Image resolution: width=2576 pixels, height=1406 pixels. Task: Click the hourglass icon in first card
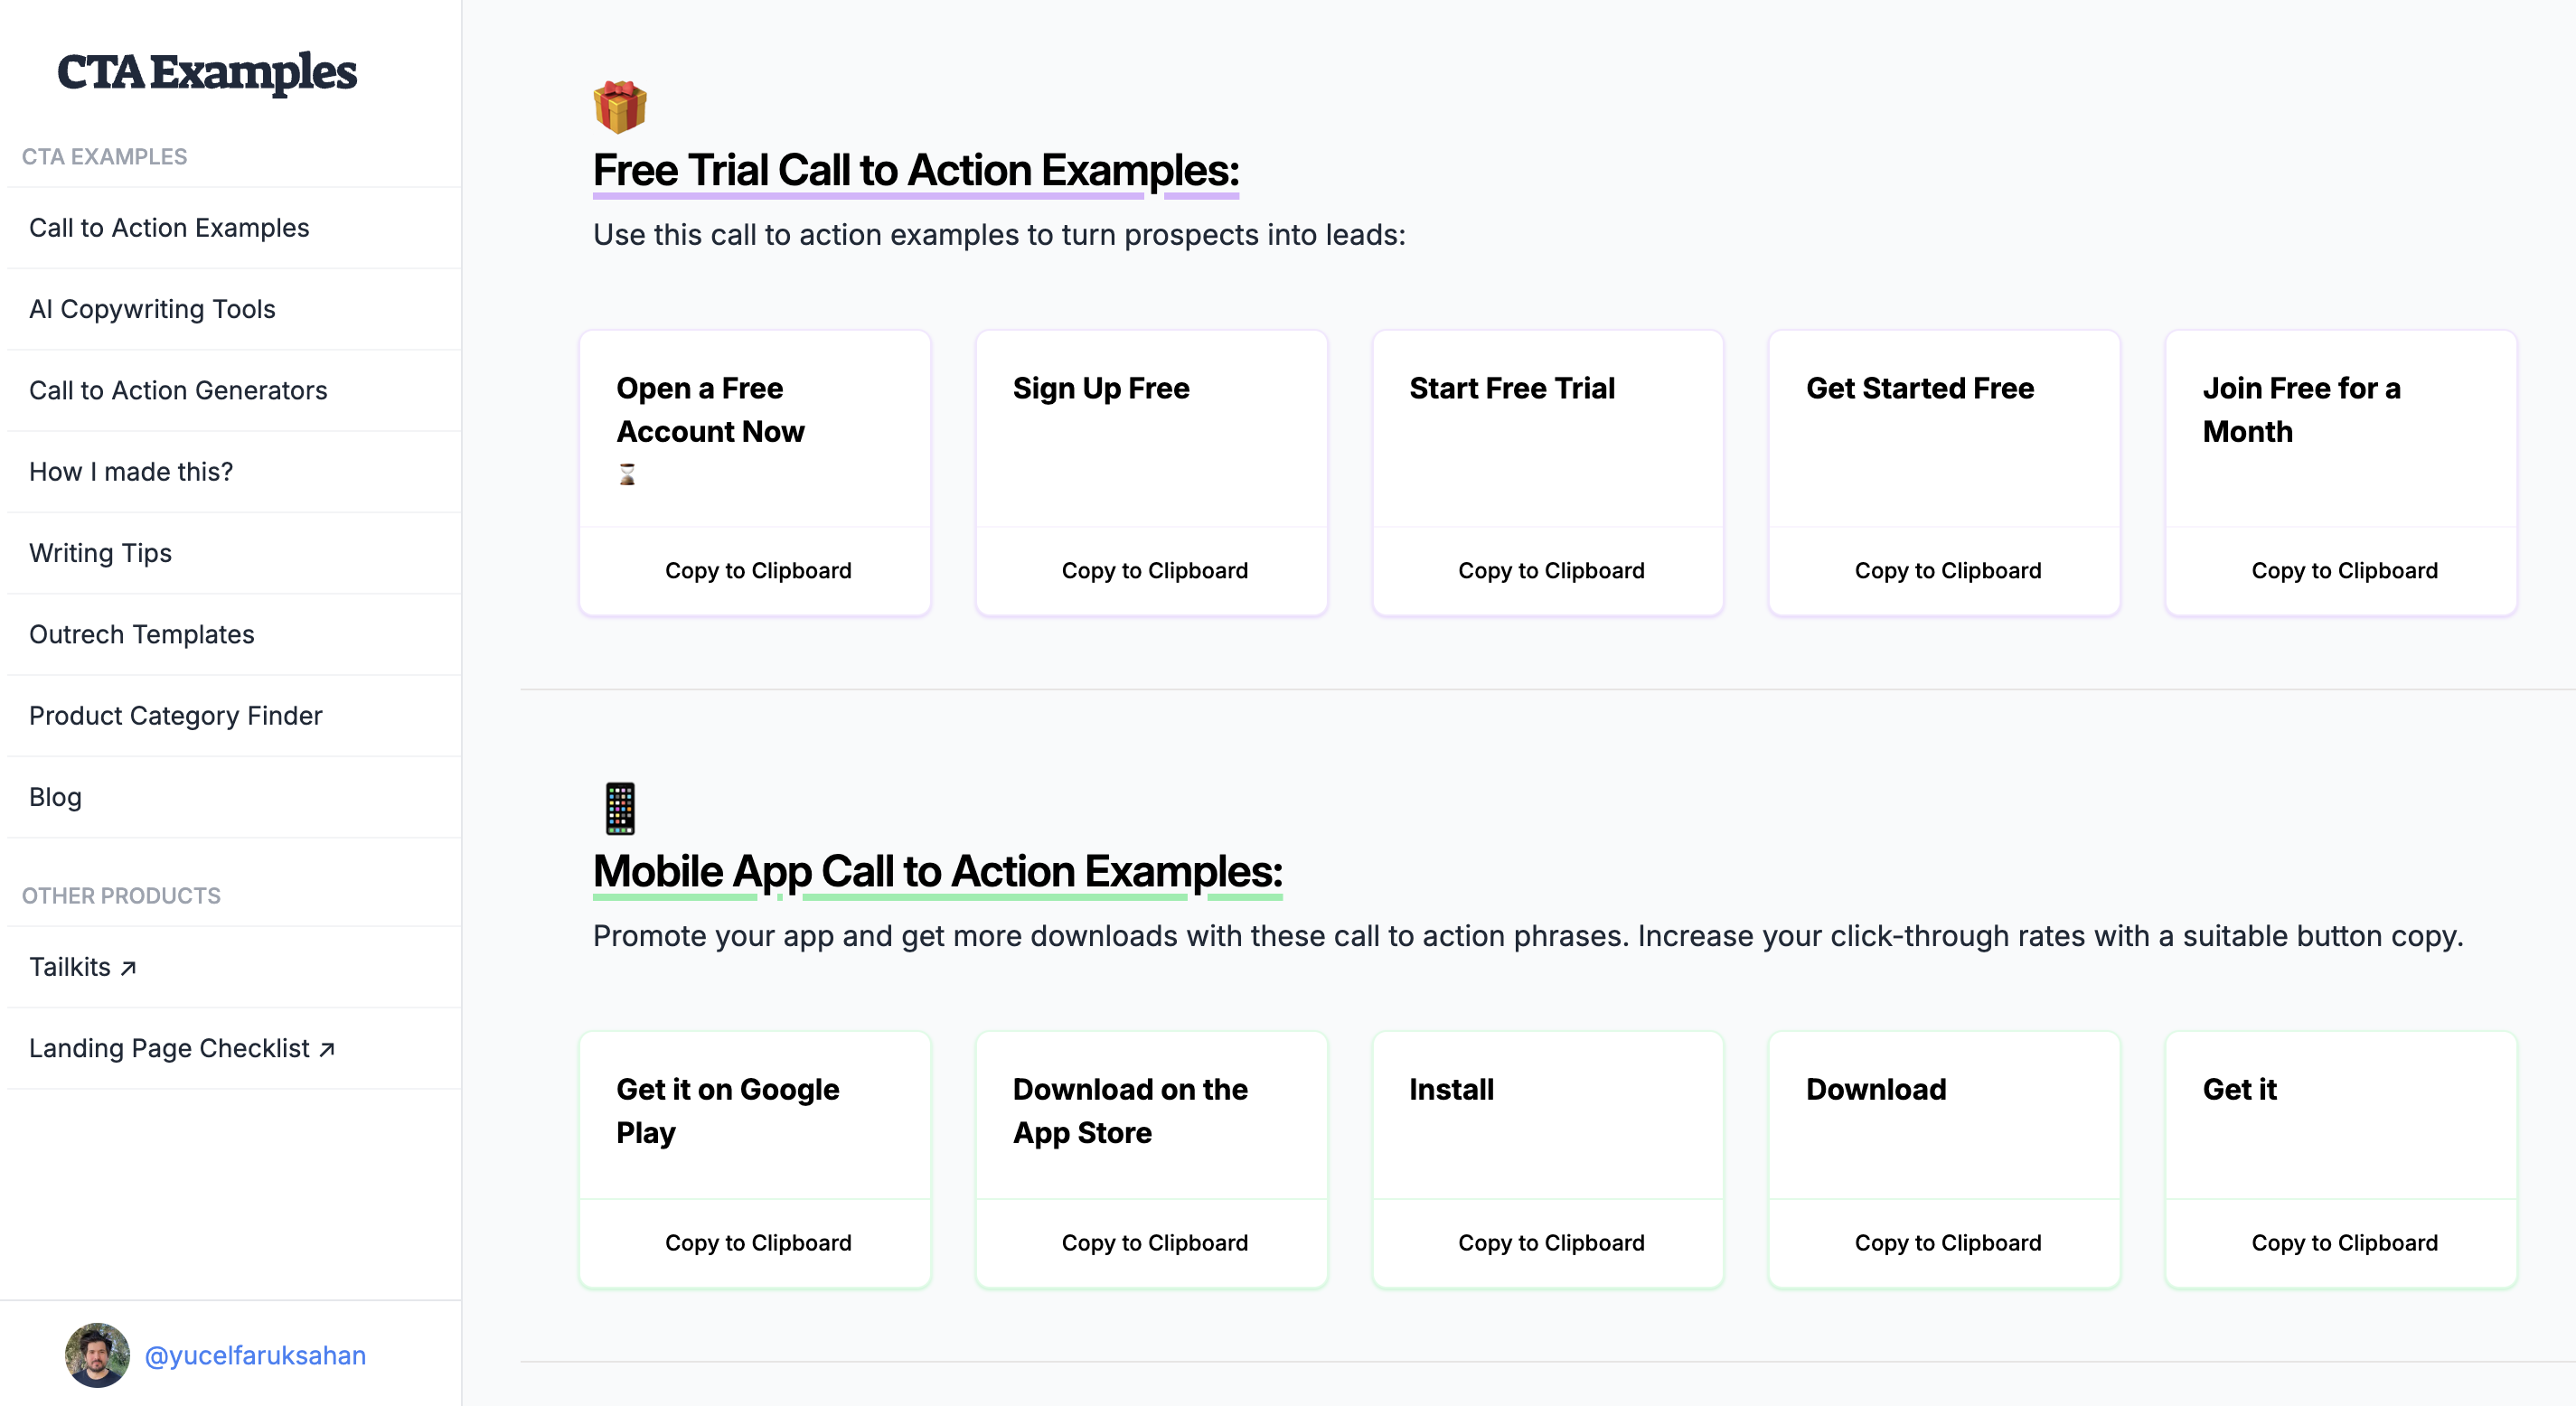click(627, 474)
